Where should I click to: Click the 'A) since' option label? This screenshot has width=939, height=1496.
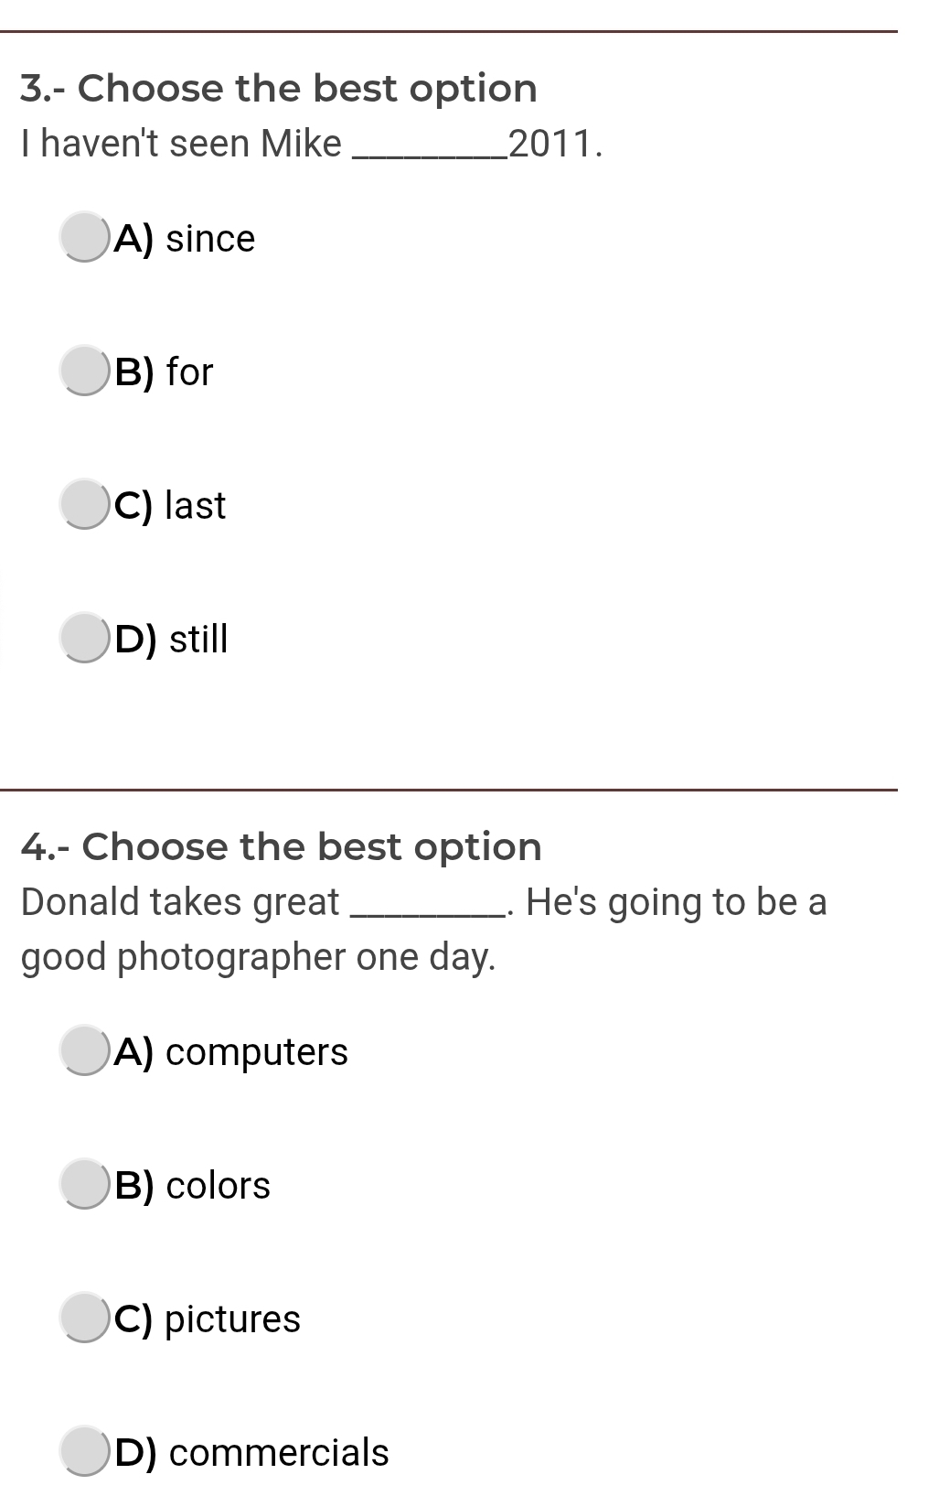(185, 239)
